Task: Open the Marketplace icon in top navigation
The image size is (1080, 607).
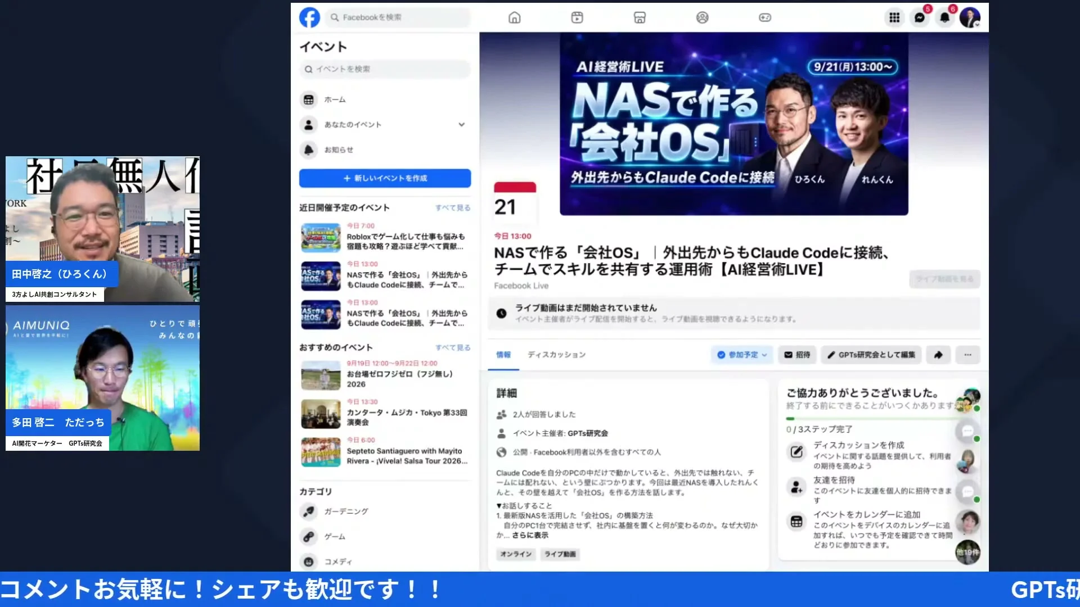Action: [x=640, y=17]
